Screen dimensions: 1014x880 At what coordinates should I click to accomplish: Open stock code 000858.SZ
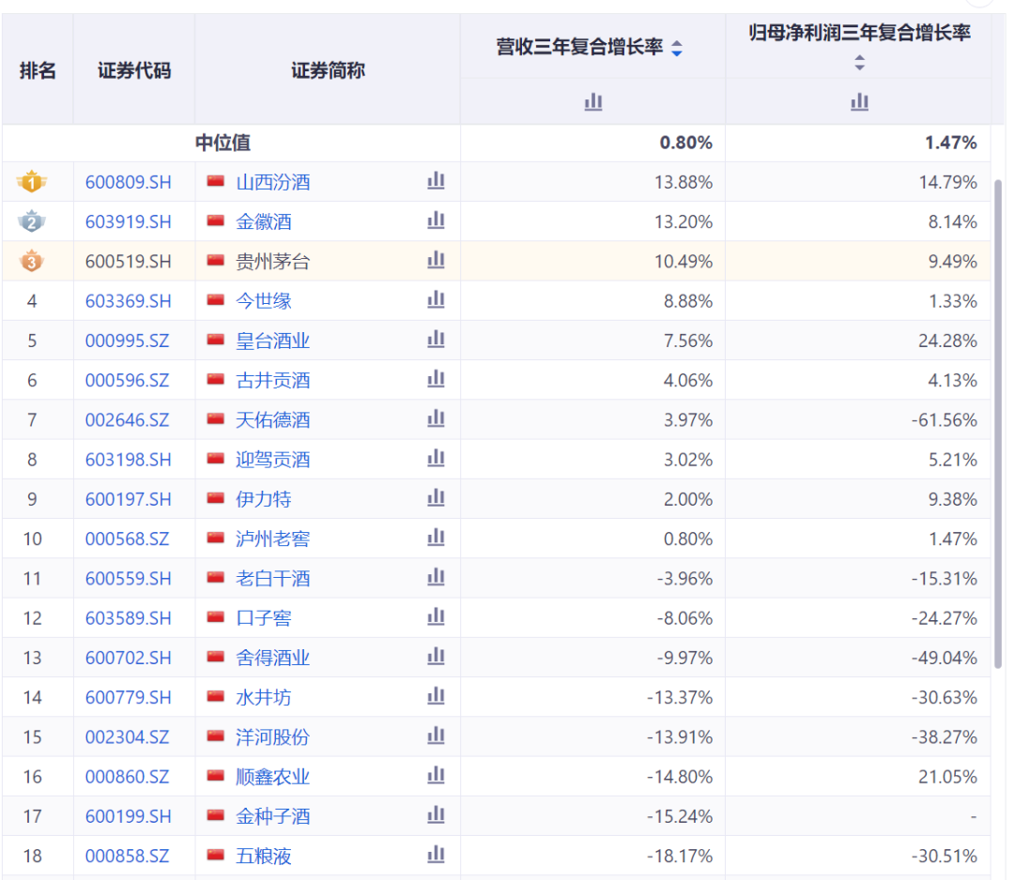pos(128,857)
